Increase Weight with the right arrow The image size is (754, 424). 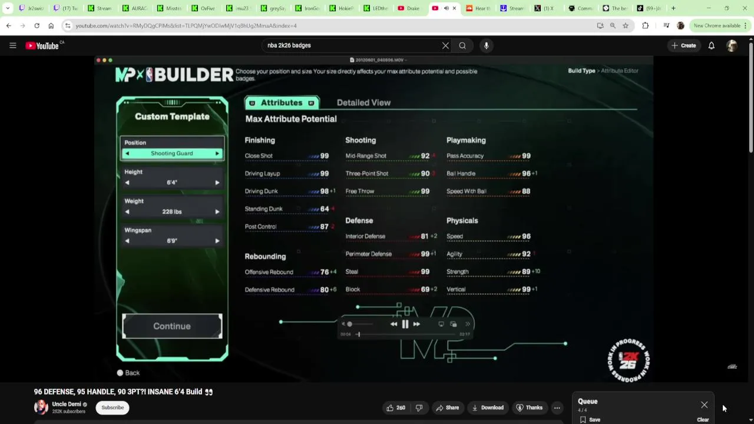217,211
